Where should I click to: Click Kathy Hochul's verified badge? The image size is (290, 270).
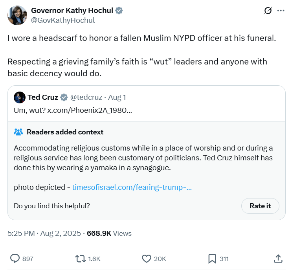pyautogui.click(x=119, y=11)
